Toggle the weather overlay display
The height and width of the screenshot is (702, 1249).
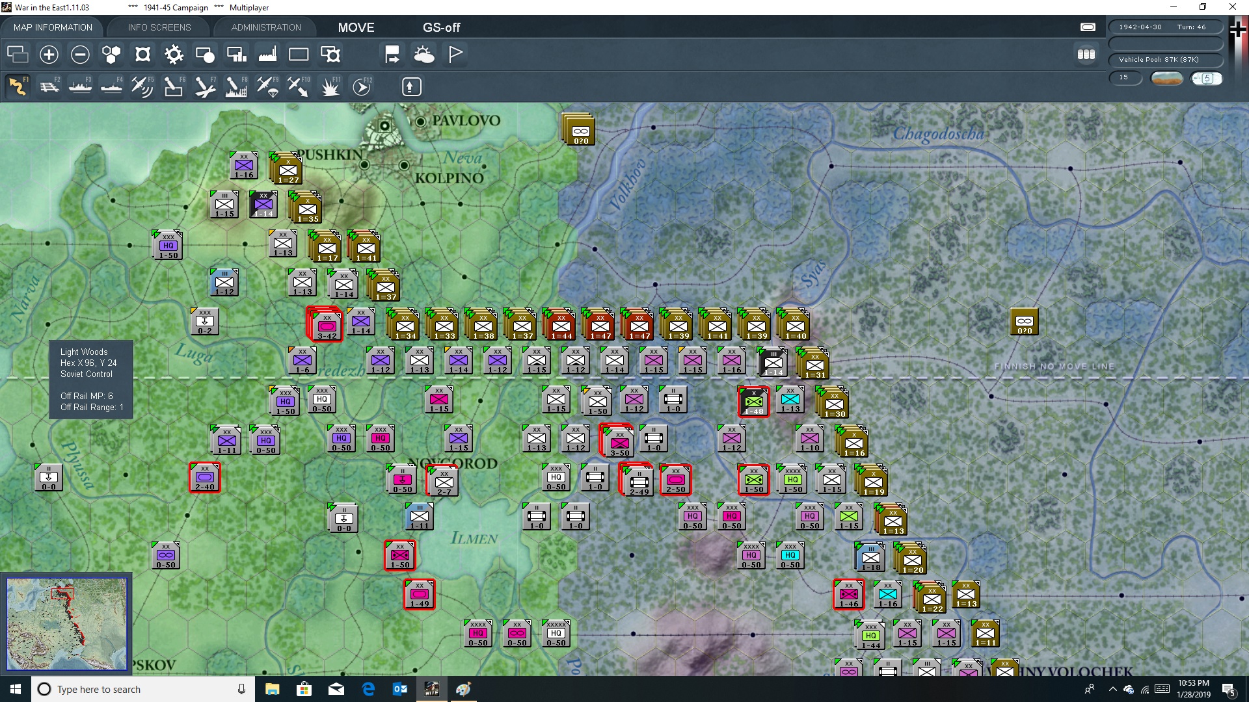[x=425, y=55]
